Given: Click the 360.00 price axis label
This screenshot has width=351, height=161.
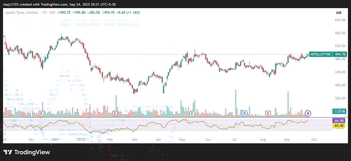Looking at the screenshot, I should coord(340,98).
